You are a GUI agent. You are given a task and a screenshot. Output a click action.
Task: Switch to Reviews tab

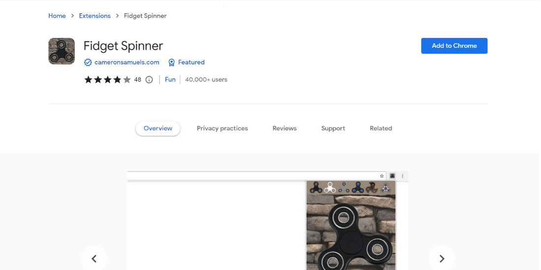pos(285,129)
